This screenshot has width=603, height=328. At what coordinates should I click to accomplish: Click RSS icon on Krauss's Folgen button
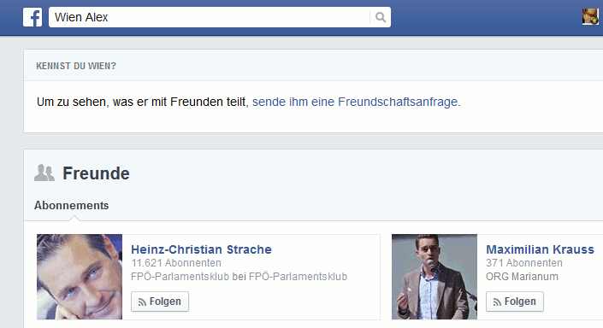497,302
